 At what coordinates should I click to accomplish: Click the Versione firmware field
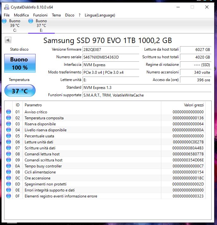tap(111, 49)
